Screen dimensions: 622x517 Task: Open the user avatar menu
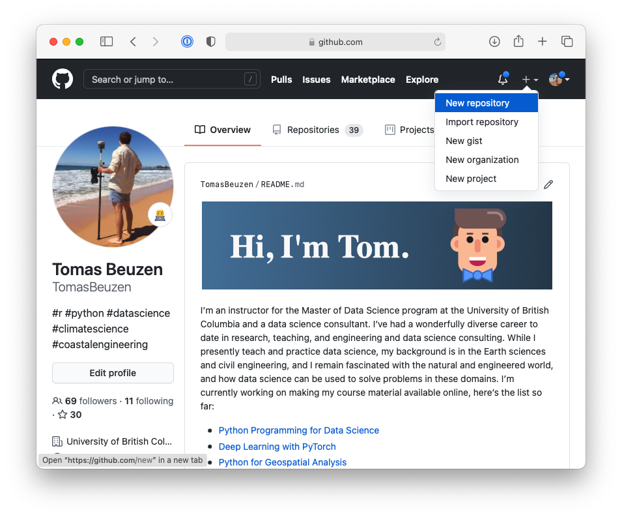point(559,79)
